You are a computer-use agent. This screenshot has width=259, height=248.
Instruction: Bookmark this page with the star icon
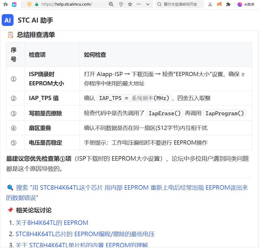coord(130,4)
